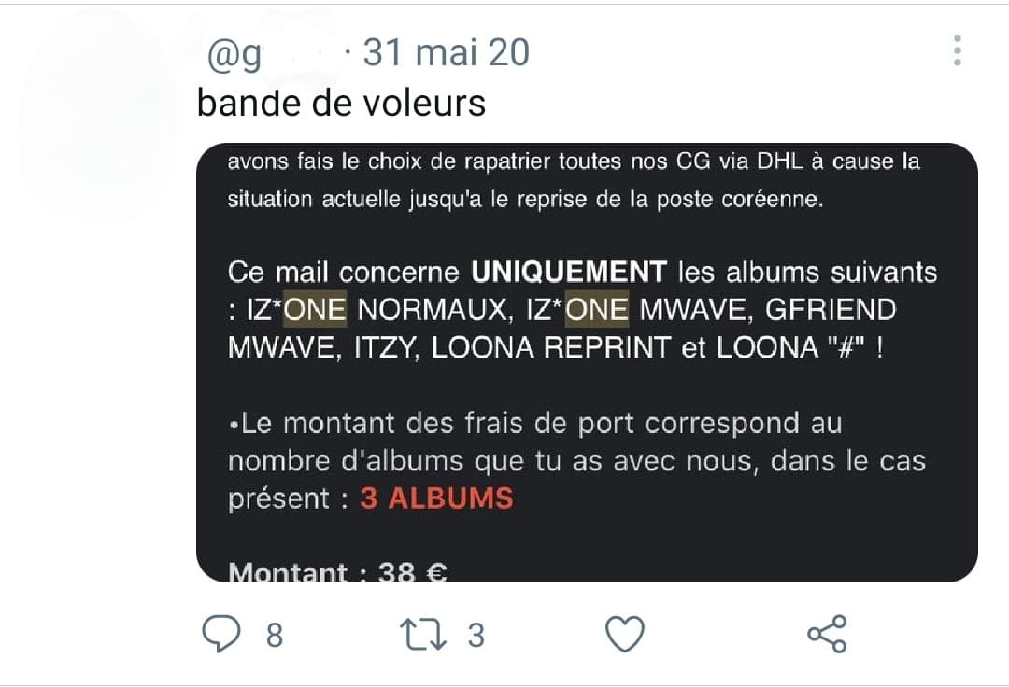Open the blurred profile avatar
This screenshot has width=1009, height=687.
(x=98, y=116)
